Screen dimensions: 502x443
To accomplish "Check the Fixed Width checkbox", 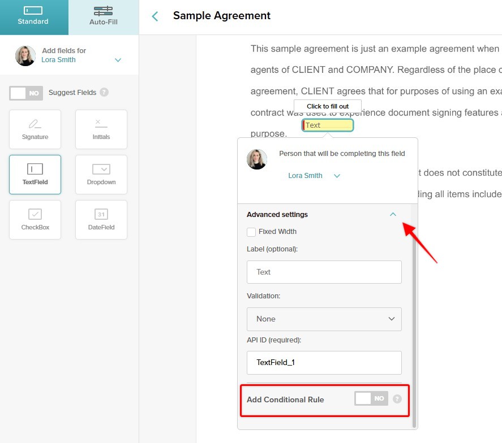I will click(251, 232).
